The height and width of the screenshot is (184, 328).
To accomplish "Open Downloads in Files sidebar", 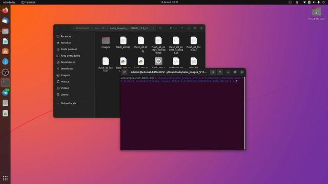I will (x=74, y=68).
